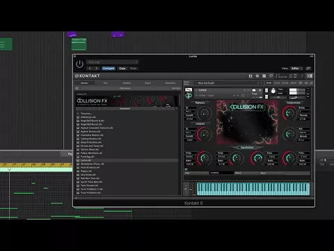Click the Highpass filter knob
The width and height of the screenshot is (334, 251).
(204, 114)
